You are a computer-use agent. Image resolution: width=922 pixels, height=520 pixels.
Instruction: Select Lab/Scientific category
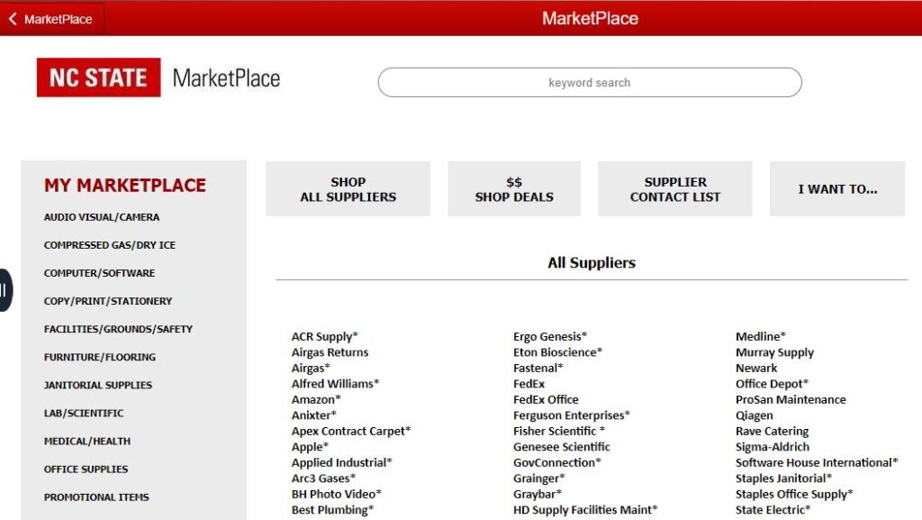point(84,413)
